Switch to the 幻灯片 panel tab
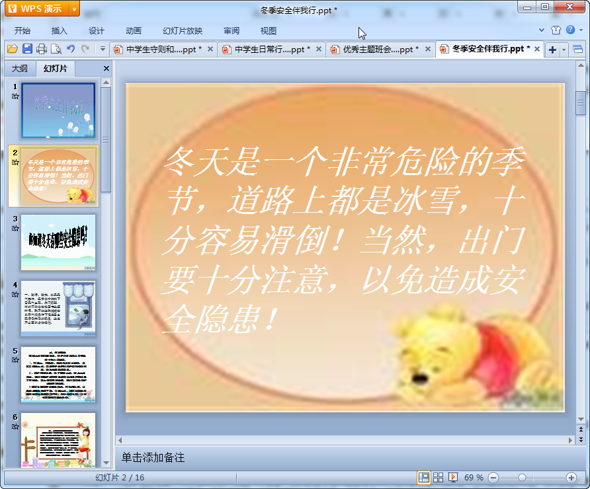The height and width of the screenshot is (489, 590). [56, 69]
